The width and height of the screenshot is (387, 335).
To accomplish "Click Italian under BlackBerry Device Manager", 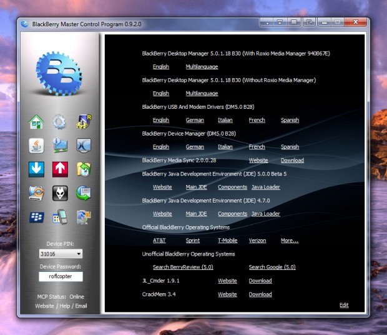I will click(x=225, y=147).
